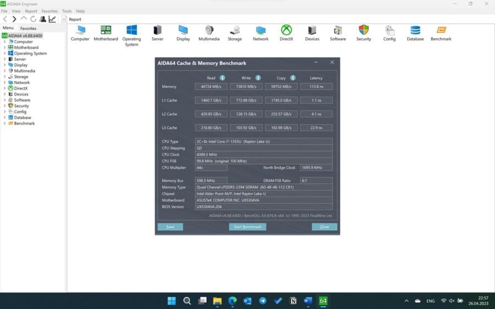Screen dimensions: 495x309
Task: Open the Software category icon
Action: pos(338,33)
